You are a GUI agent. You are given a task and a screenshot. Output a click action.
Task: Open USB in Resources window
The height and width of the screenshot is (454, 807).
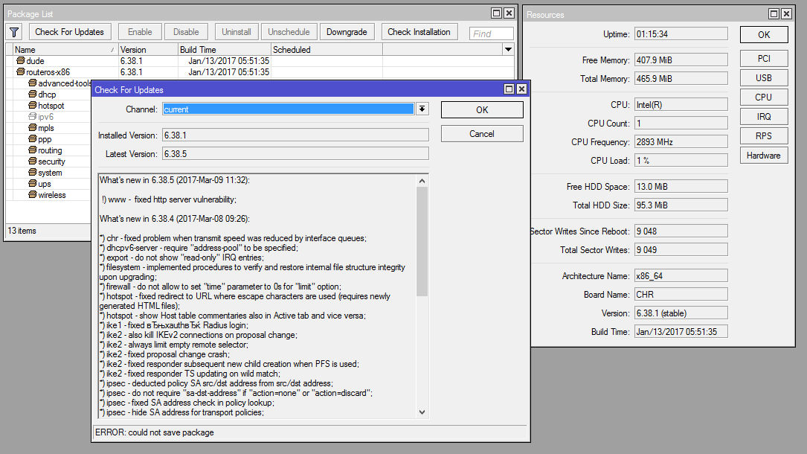point(764,77)
